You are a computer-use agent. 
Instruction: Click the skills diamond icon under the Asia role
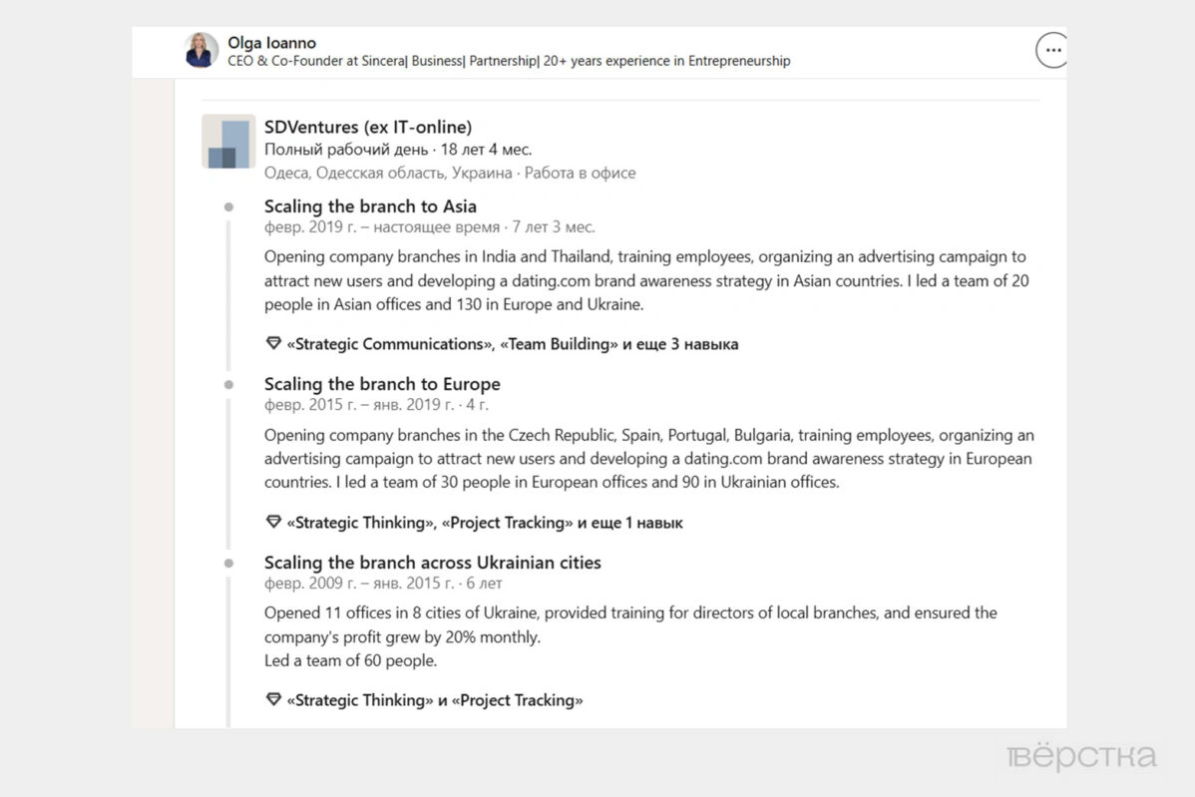pyautogui.click(x=273, y=343)
